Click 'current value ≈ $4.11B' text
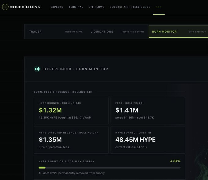Image resolution: width=208 pixels, height=180 pixels. tap(131, 147)
